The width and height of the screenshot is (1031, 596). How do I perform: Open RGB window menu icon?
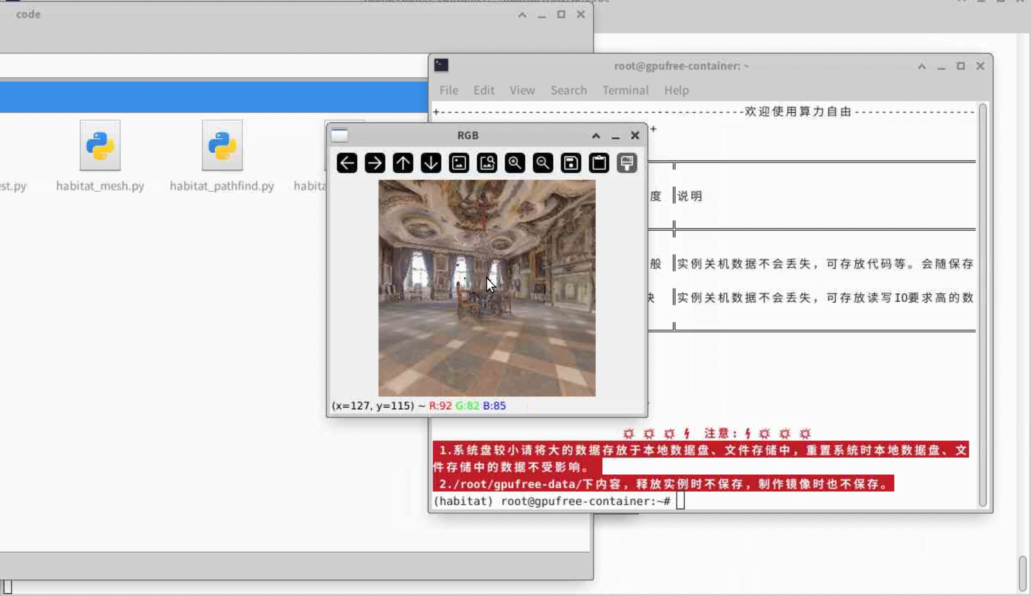(x=340, y=135)
